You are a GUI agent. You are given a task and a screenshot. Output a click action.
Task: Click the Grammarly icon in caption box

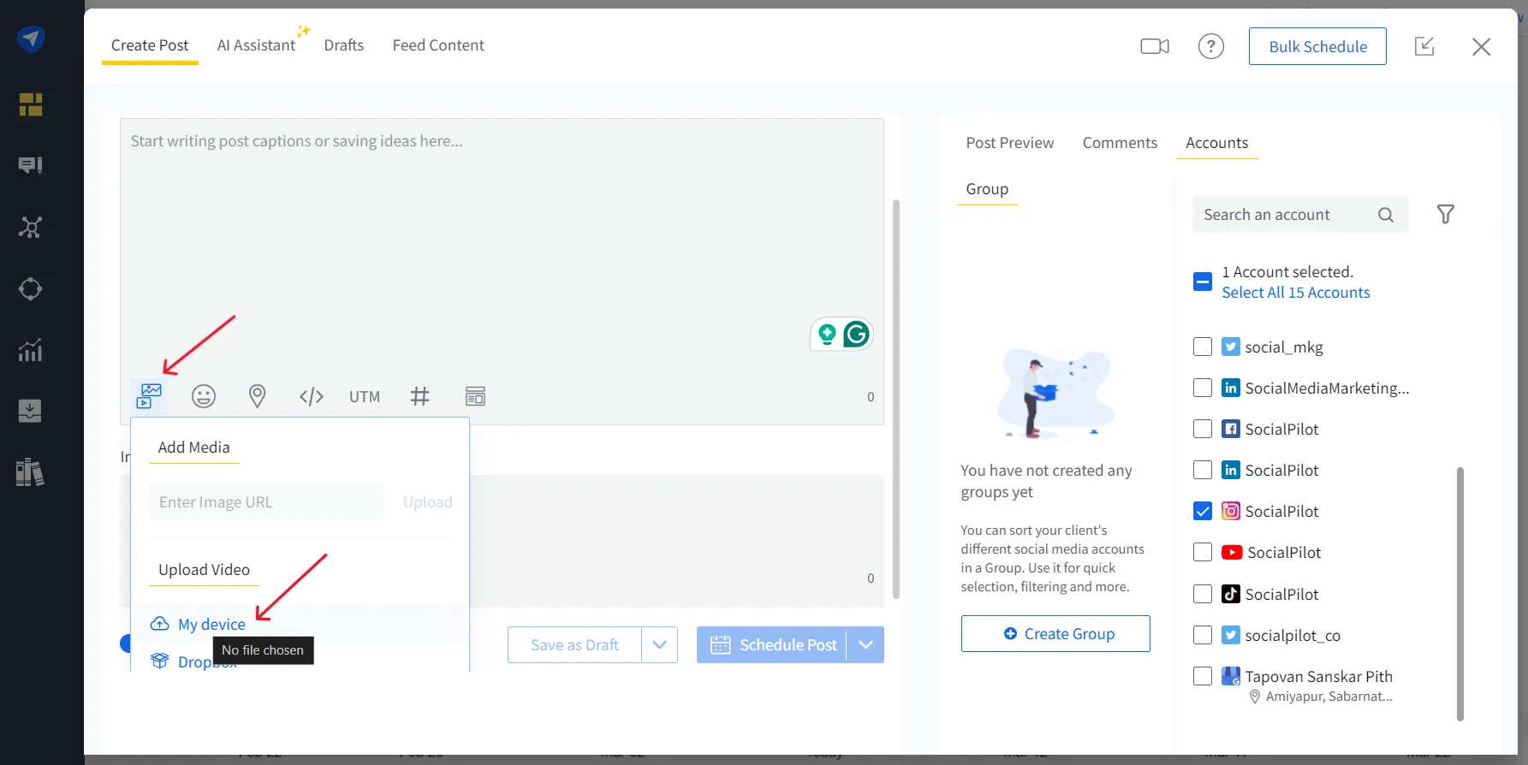[857, 334]
